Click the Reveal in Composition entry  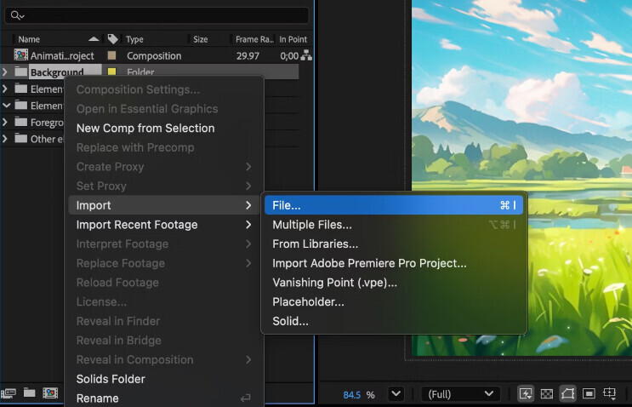click(x=134, y=360)
